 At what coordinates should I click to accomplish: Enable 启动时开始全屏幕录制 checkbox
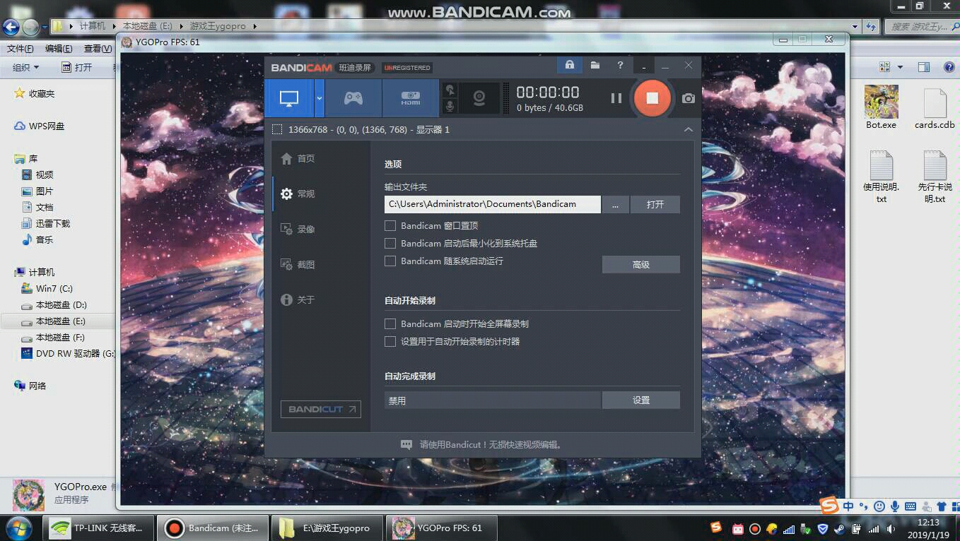[x=390, y=323]
